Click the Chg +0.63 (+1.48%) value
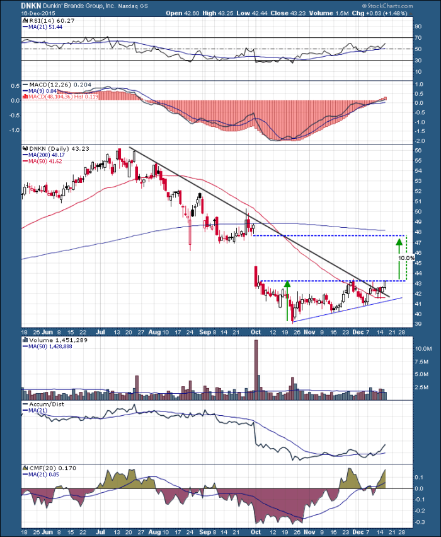 [379, 13]
